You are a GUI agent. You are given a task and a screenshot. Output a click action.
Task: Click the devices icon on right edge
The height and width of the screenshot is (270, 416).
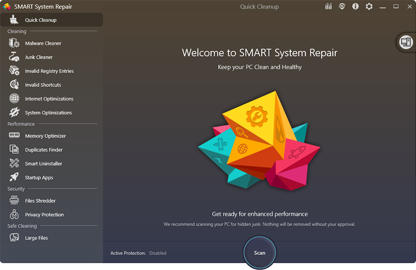(406, 42)
